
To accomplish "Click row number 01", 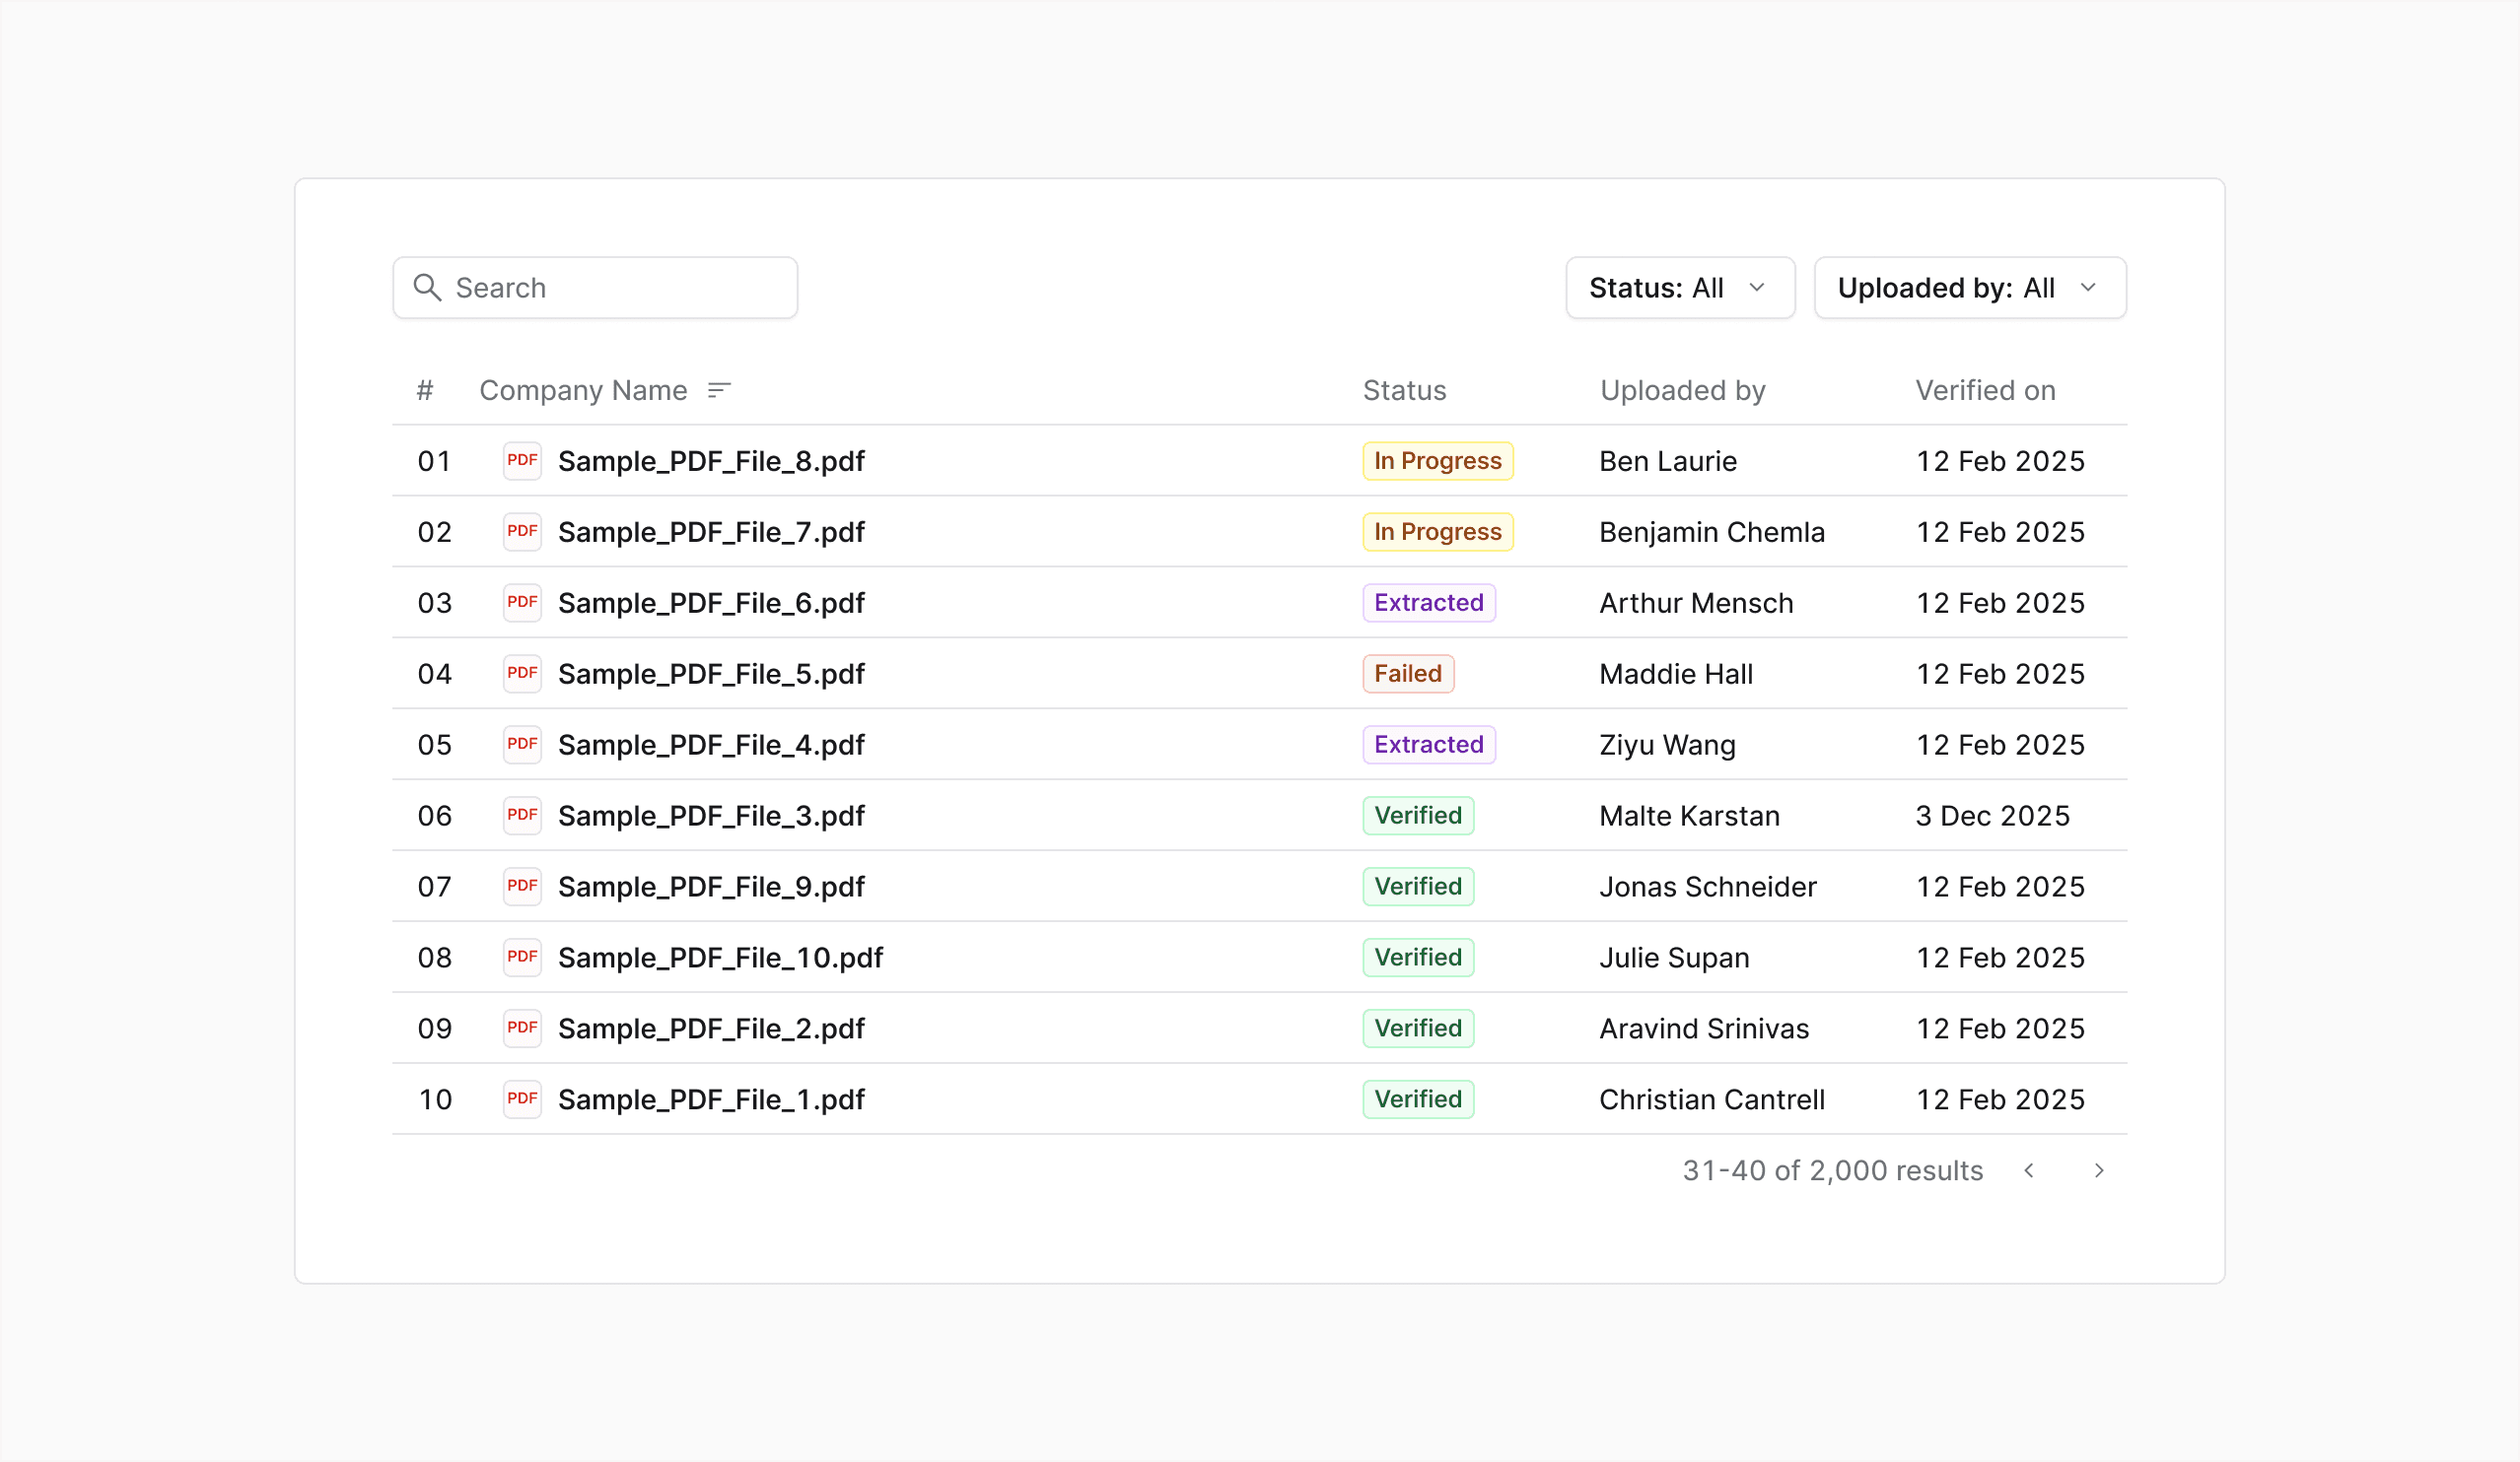I will click(x=434, y=462).
